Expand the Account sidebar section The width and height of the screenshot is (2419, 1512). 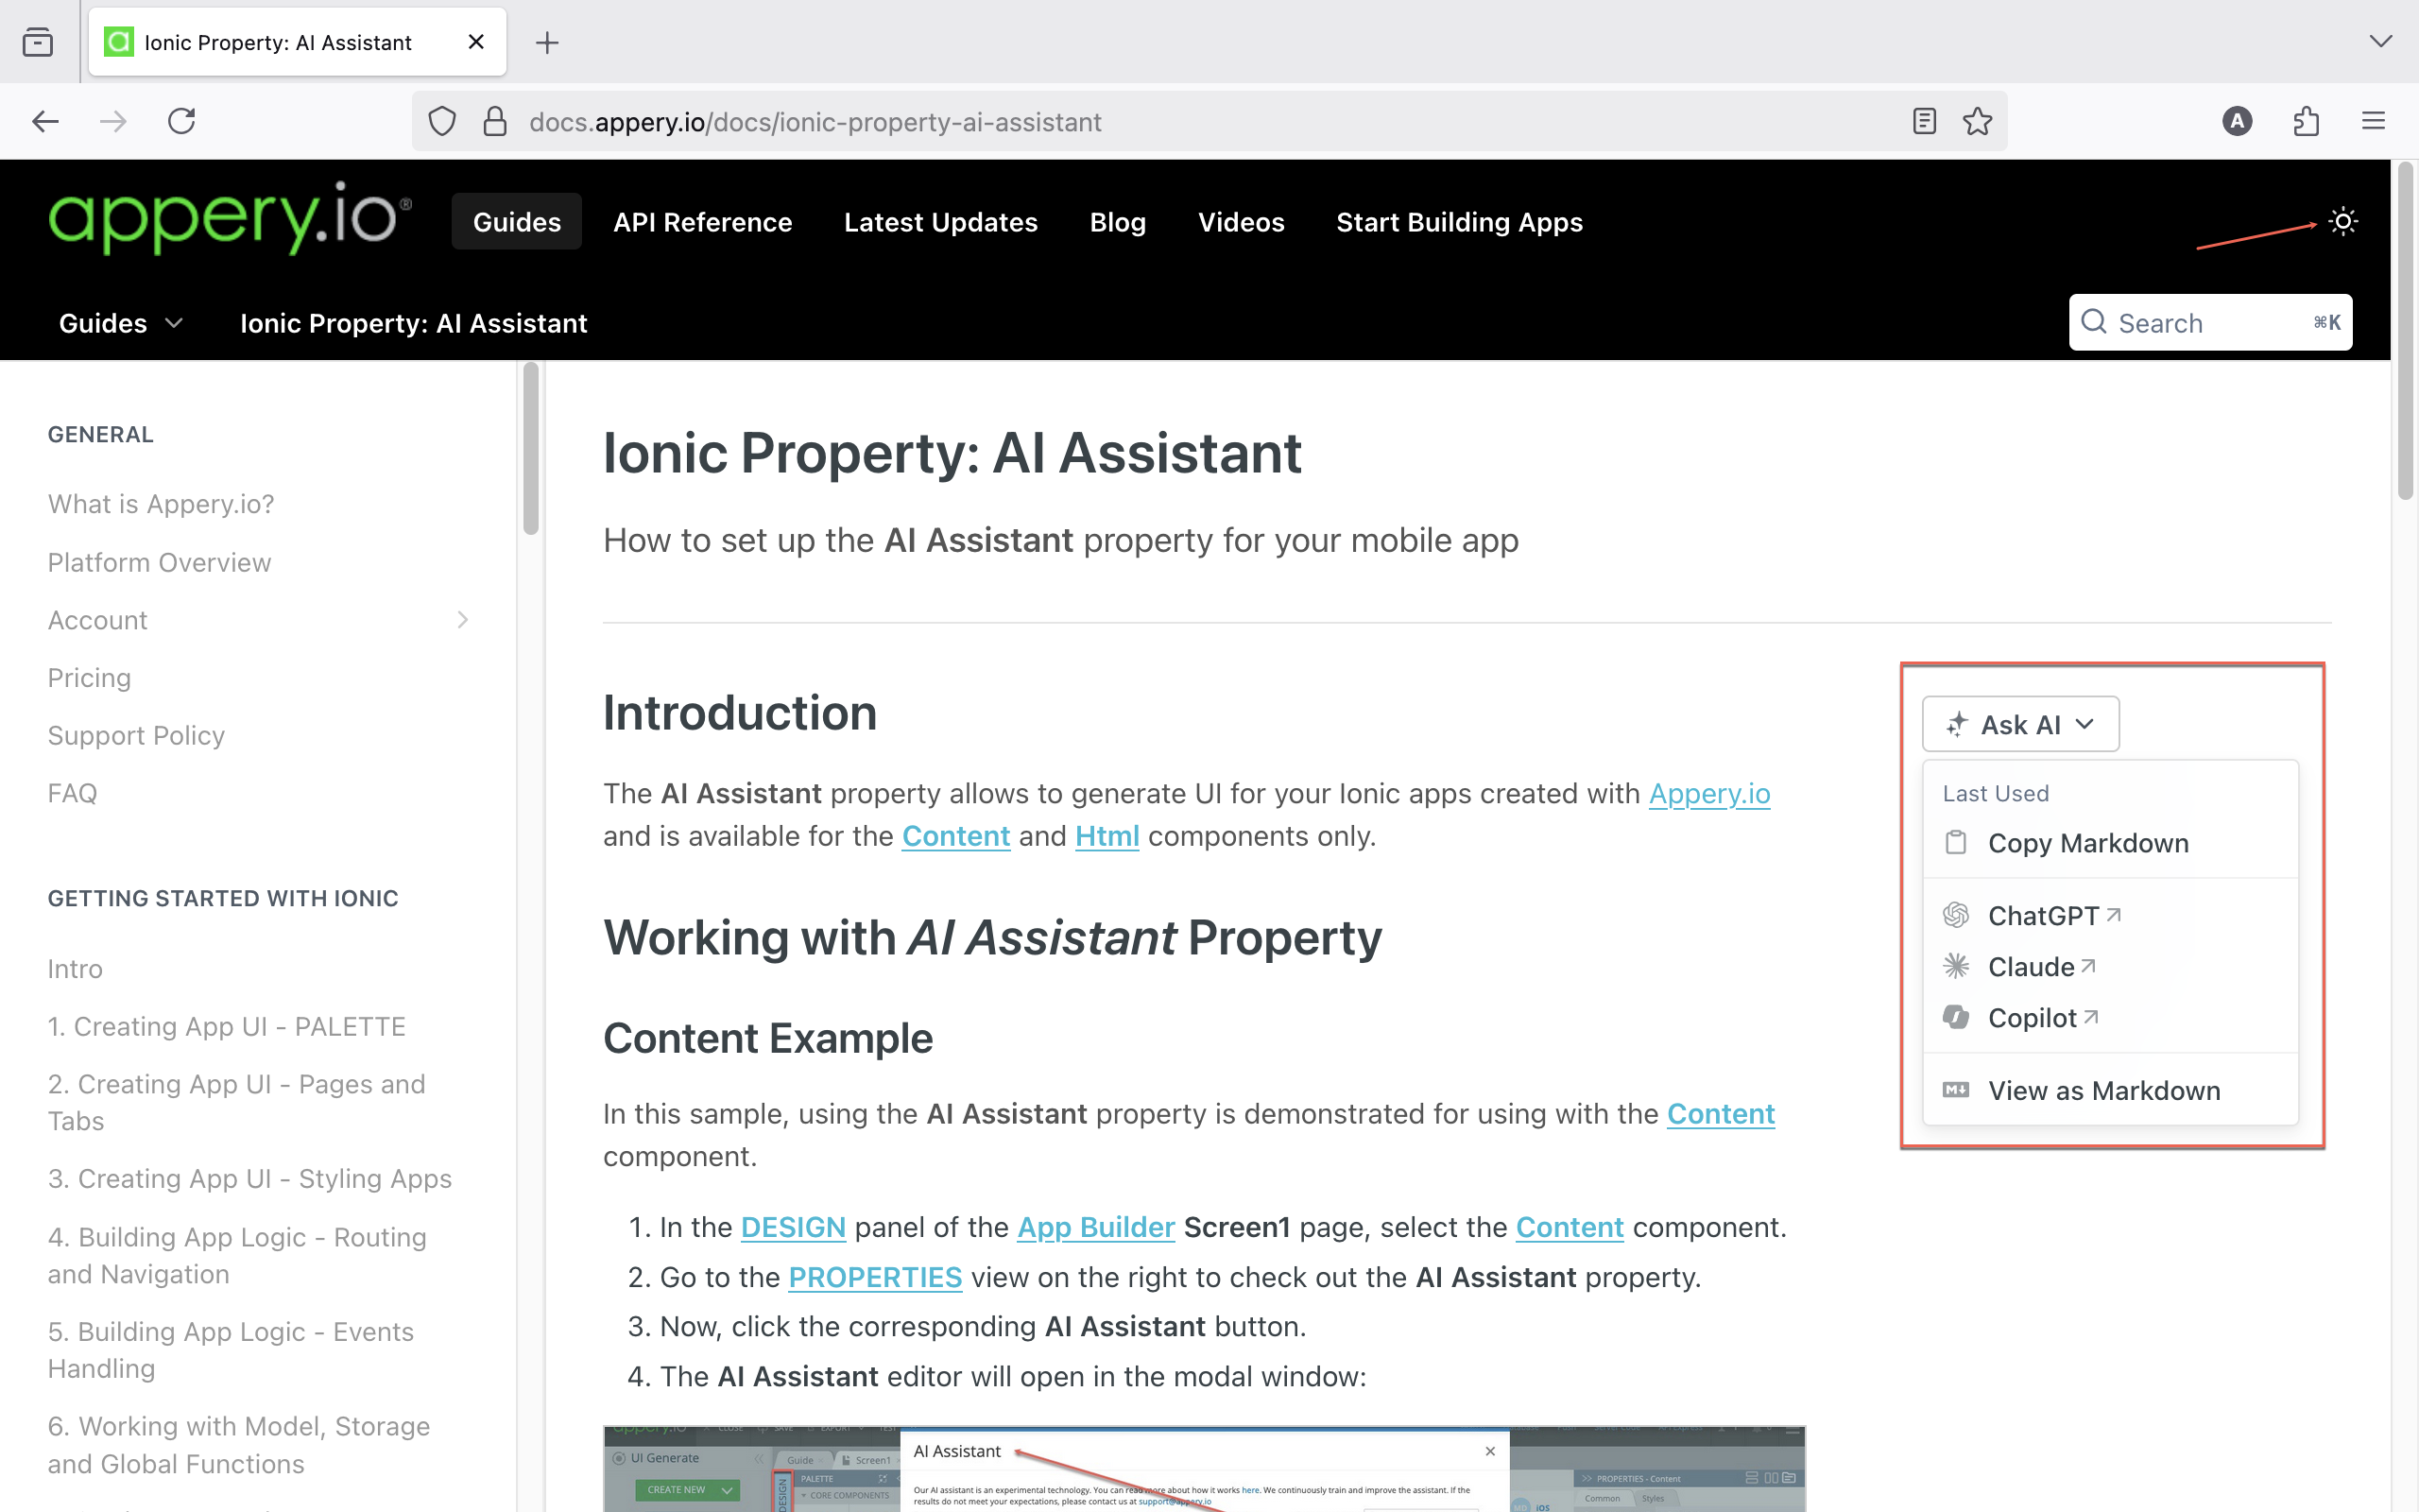(462, 620)
